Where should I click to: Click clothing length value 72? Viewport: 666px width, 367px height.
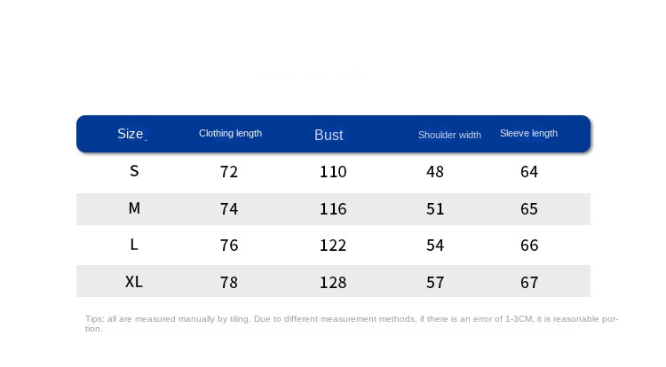[229, 172]
